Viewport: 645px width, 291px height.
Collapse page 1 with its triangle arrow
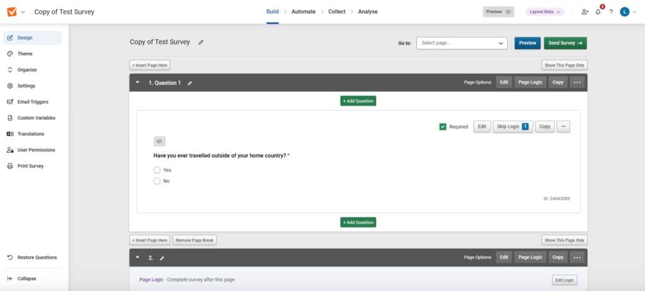point(138,82)
